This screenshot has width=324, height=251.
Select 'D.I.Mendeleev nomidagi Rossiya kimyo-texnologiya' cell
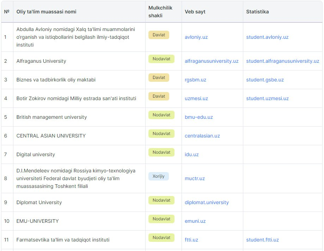click(79, 178)
